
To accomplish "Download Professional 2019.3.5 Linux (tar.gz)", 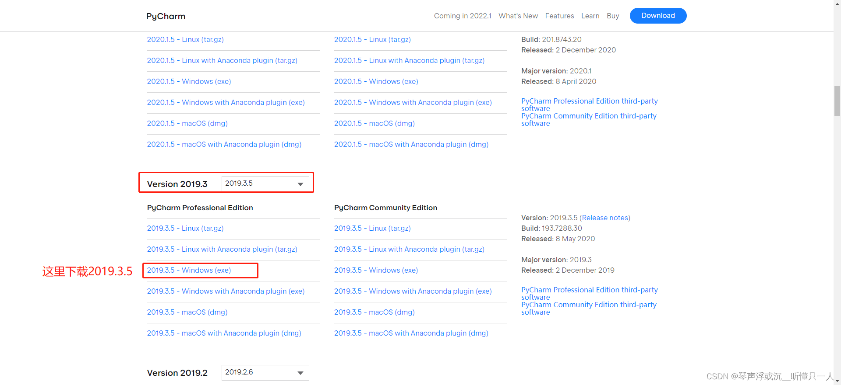I will coord(185,228).
